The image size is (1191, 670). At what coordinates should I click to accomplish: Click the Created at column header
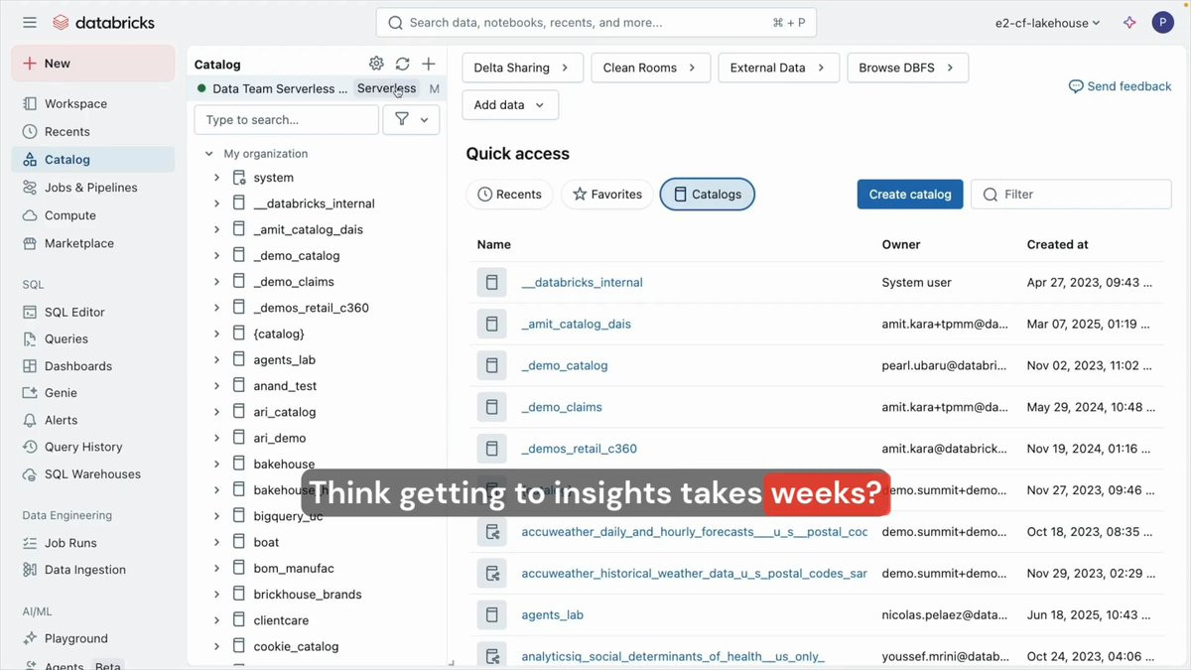(x=1057, y=244)
